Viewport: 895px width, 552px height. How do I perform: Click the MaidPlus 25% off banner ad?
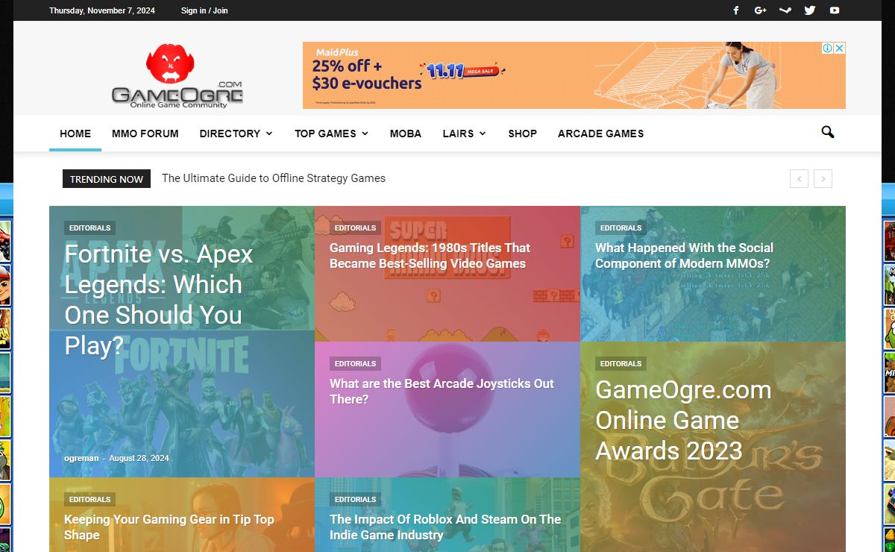pos(574,75)
